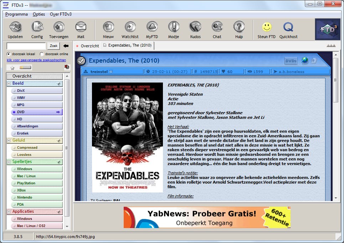This screenshot has width=344, height=243.
Task: Collapse the Applicaties category tree
Action: point(9,212)
